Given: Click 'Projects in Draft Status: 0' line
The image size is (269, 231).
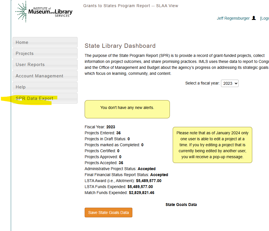Looking at the screenshot, I should tap(107, 139).
